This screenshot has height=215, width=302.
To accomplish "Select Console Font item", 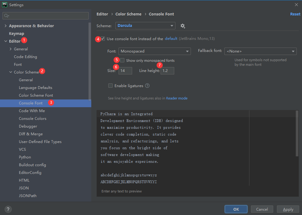I will (x=46, y=103).
